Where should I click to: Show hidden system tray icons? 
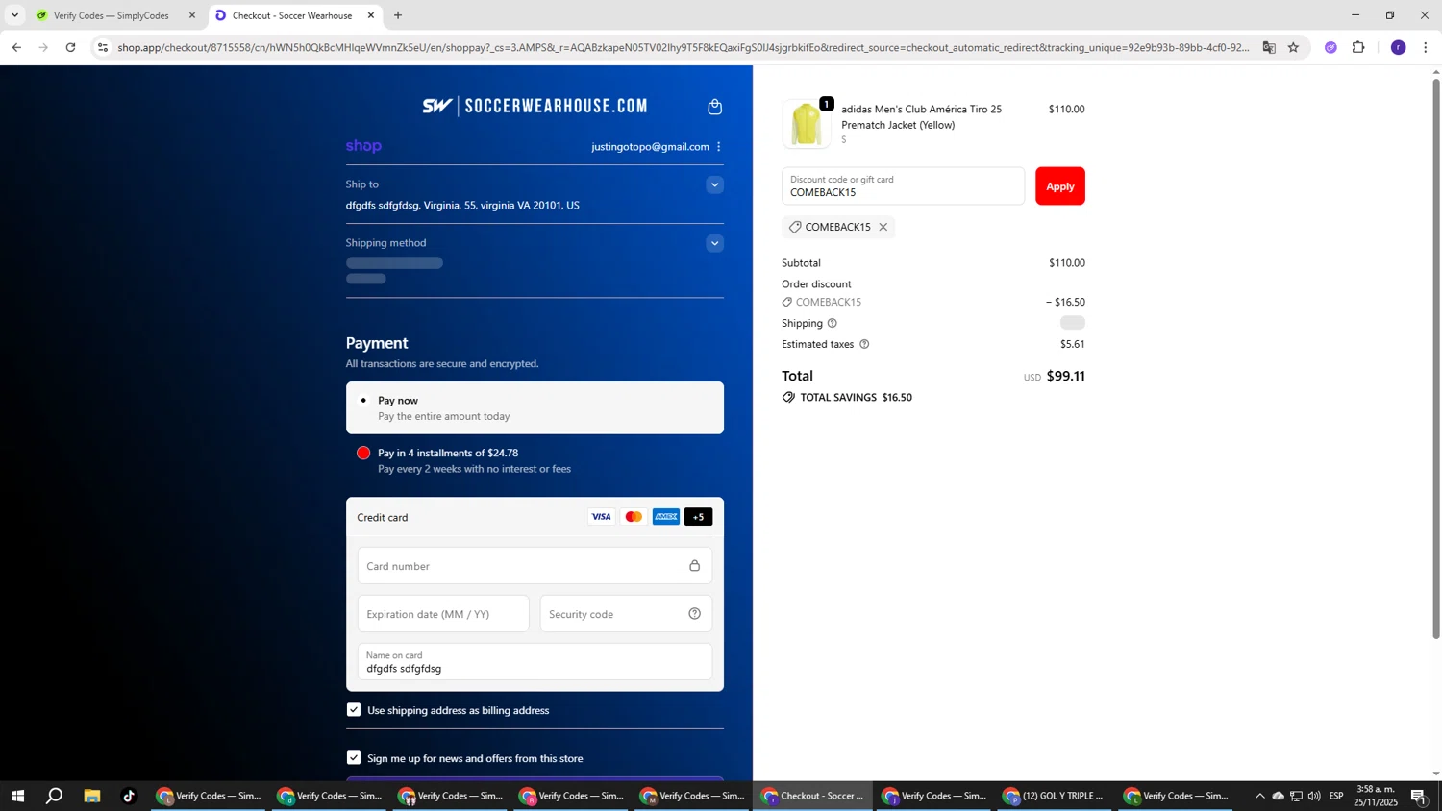[x=1259, y=796]
